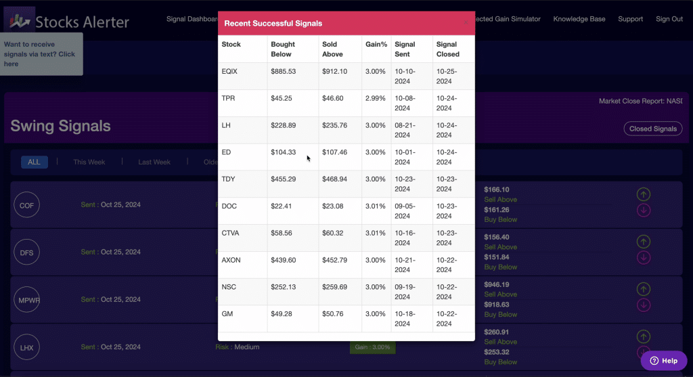Switch to the This Week filter
This screenshot has height=377, width=693.
click(89, 162)
